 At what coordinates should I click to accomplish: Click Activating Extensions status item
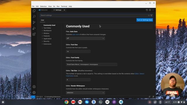coord(52,97)
